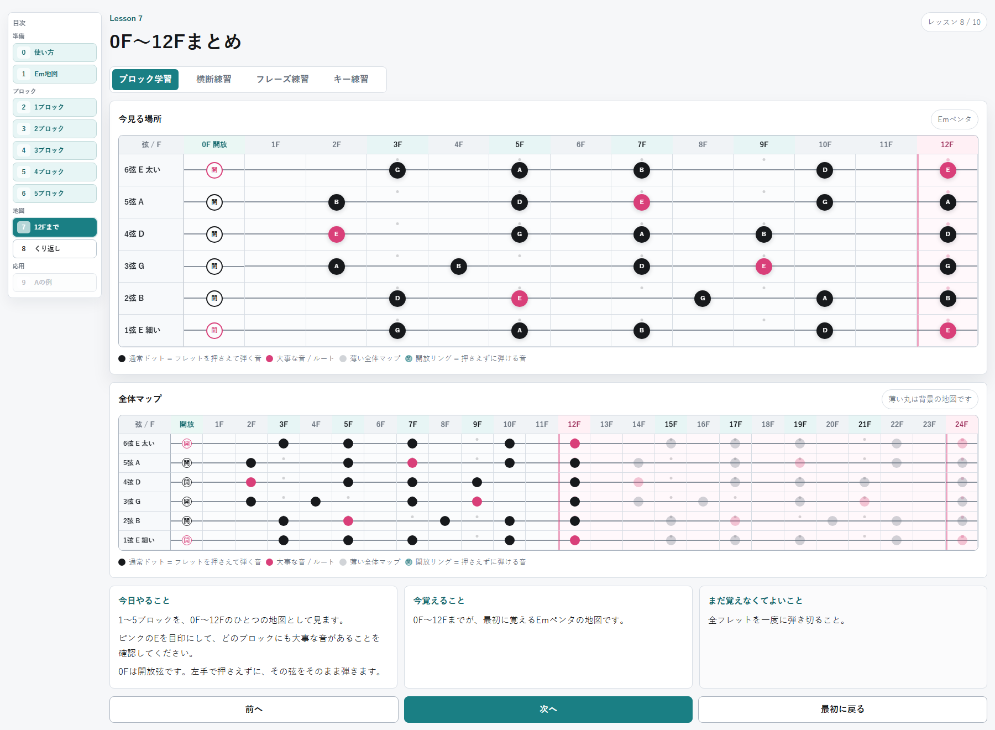Viewport: 995px width, 730px height.
Task: Click the pink E note at 5F on 2弦
Action: point(520,299)
